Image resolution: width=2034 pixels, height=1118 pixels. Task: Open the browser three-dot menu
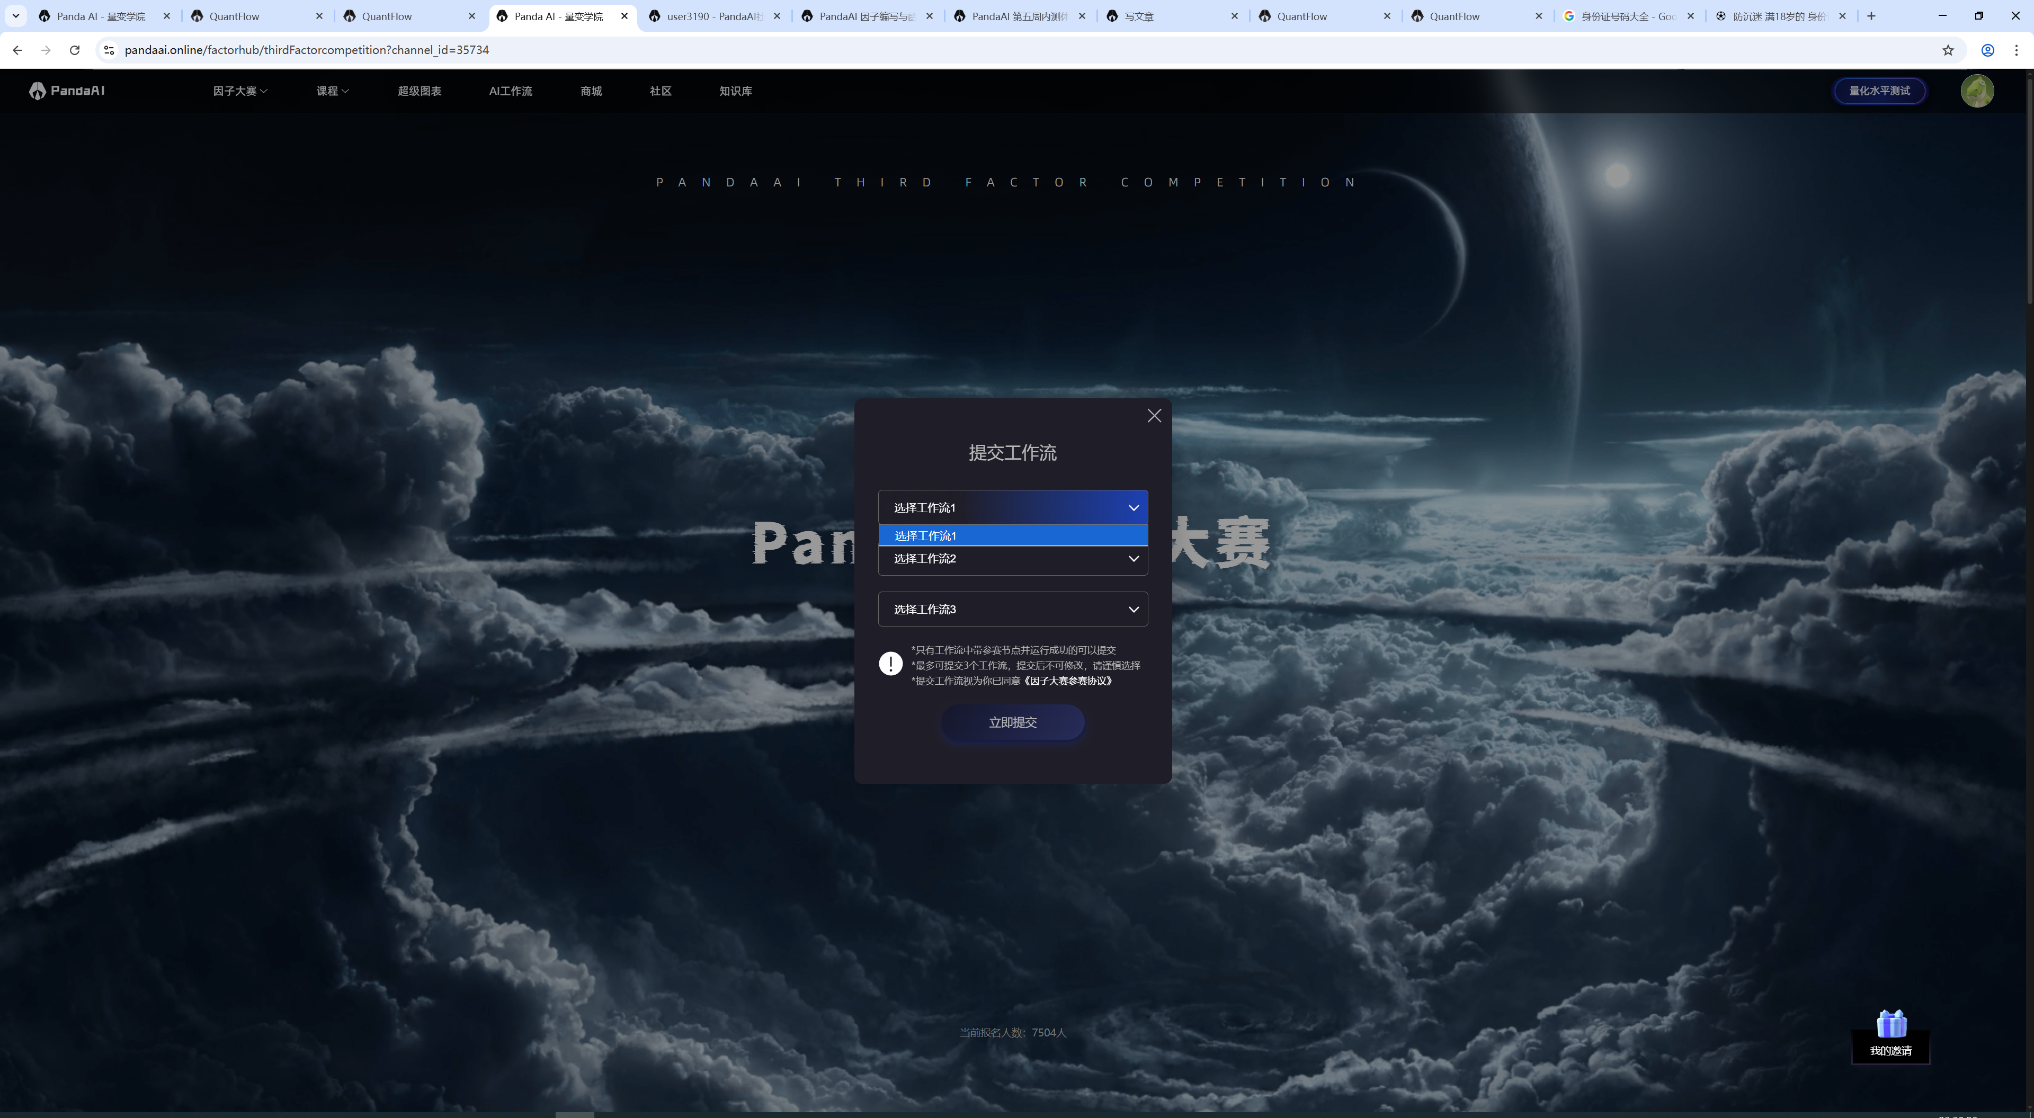coord(2017,50)
